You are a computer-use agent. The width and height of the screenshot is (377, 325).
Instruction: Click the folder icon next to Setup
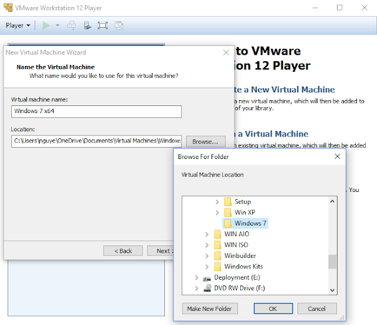click(x=228, y=201)
